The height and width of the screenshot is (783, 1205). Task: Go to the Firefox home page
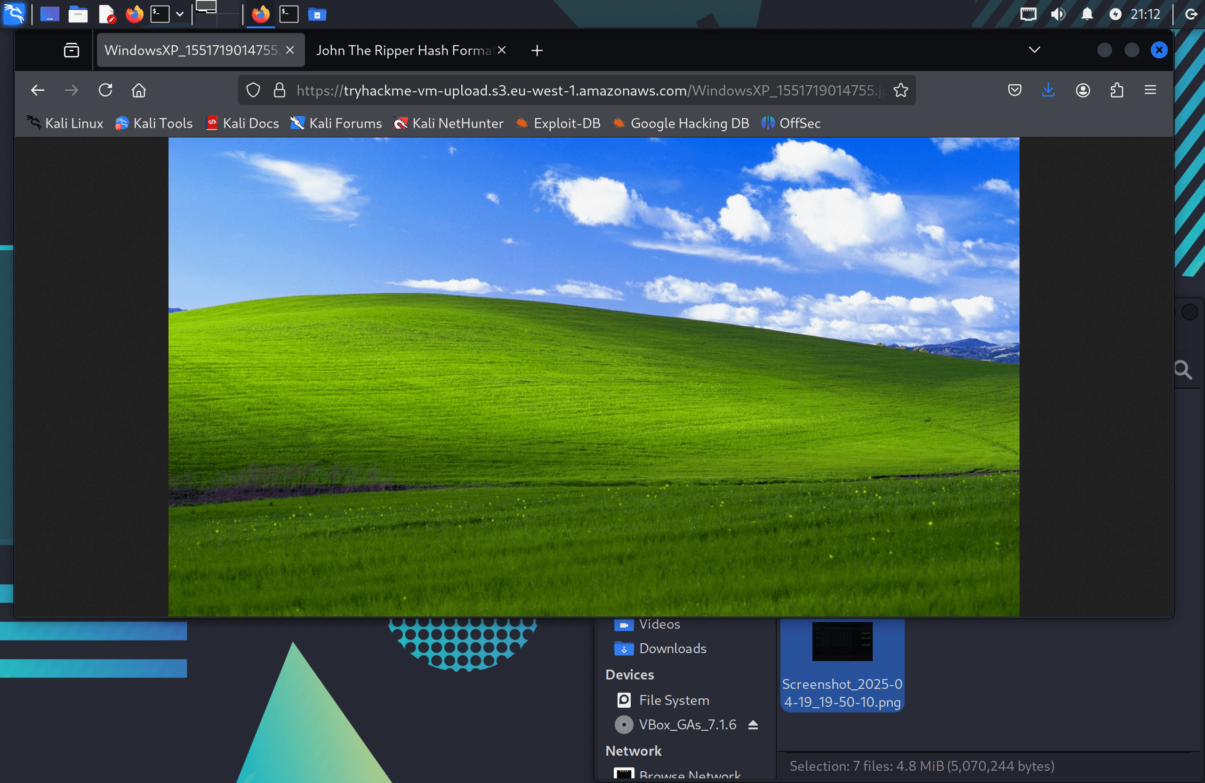(x=139, y=90)
